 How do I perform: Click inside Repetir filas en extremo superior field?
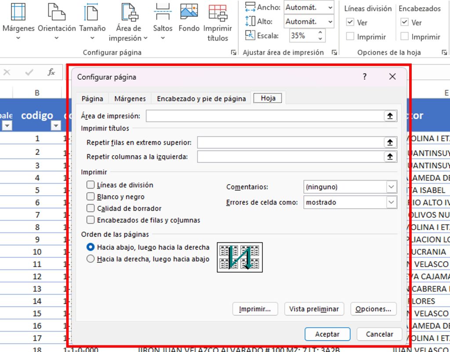click(x=290, y=143)
